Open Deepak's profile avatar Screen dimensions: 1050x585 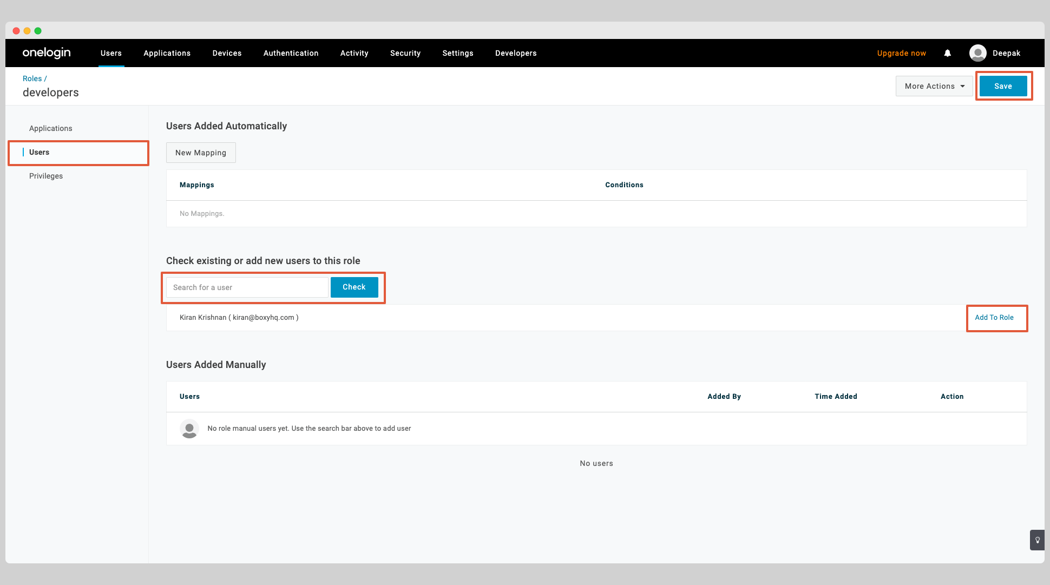coord(978,52)
